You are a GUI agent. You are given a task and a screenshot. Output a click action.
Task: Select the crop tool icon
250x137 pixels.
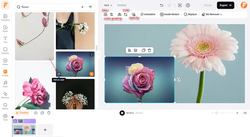tap(125, 15)
